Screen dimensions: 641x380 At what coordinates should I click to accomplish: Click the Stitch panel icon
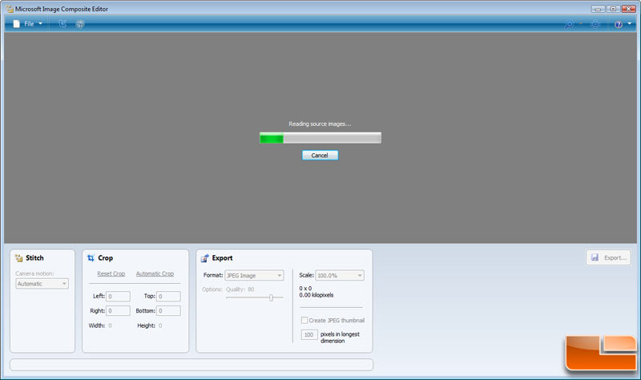(18, 258)
